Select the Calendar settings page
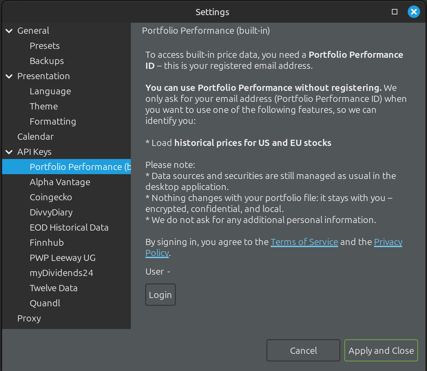The height and width of the screenshot is (371, 427). pos(35,137)
